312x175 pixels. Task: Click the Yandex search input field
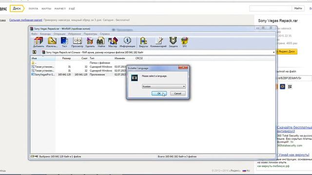tap(271, 8)
